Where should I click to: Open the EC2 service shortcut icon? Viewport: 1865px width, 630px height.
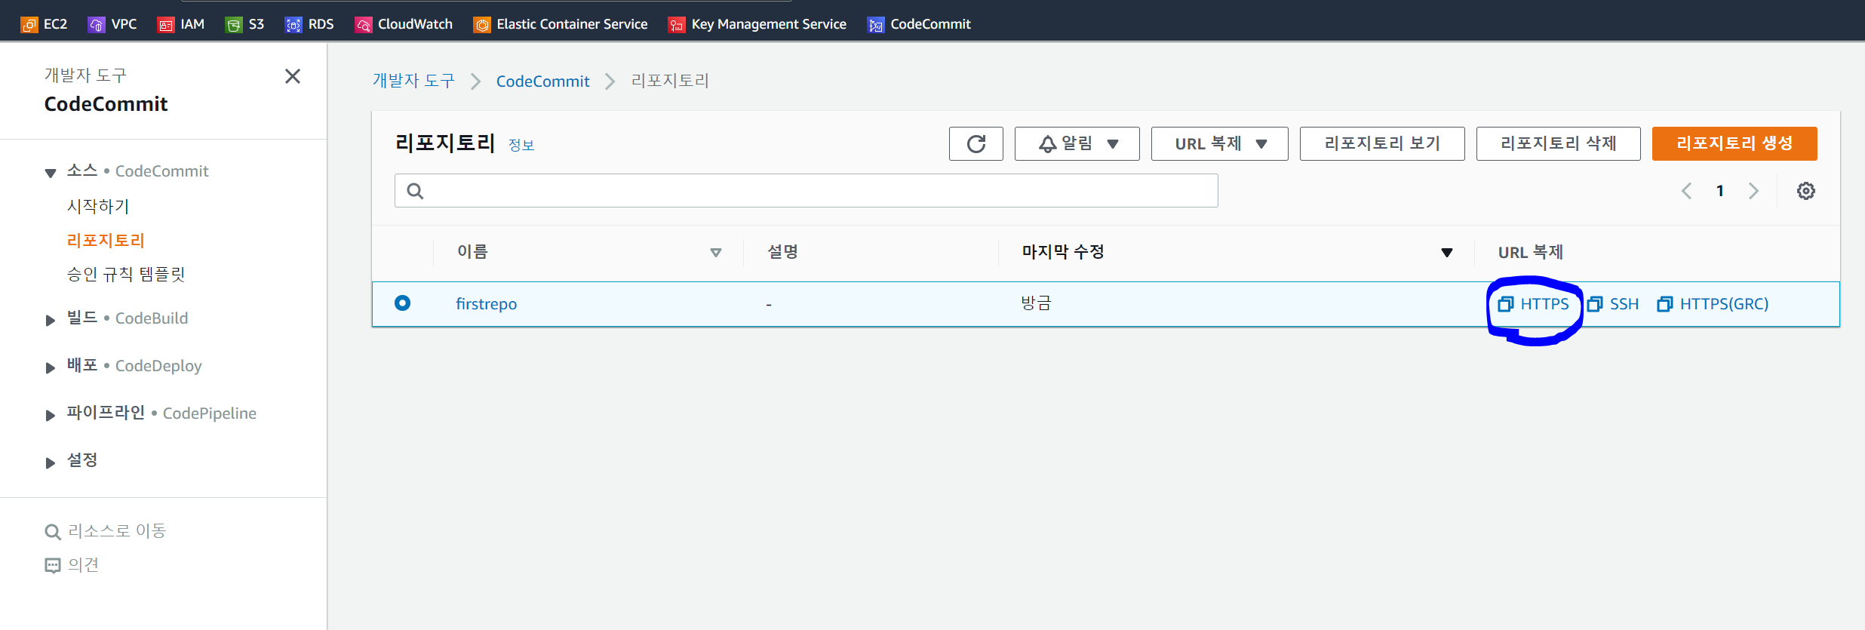pos(29,25)
